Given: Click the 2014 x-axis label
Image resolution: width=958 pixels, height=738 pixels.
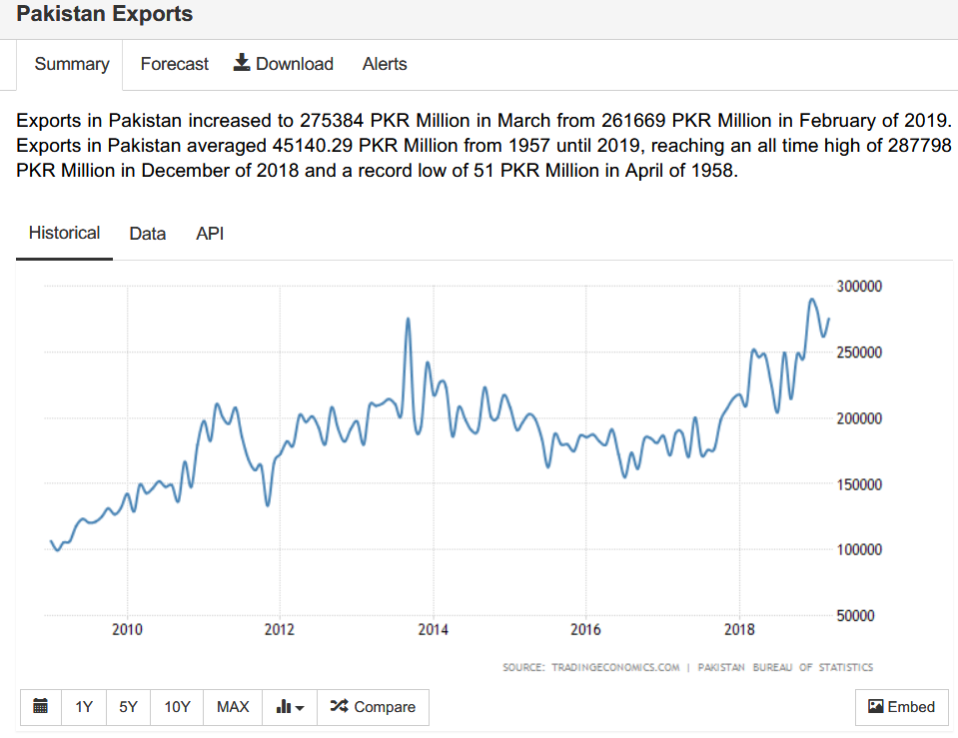Looking at the screenshot, I should 434,629.
